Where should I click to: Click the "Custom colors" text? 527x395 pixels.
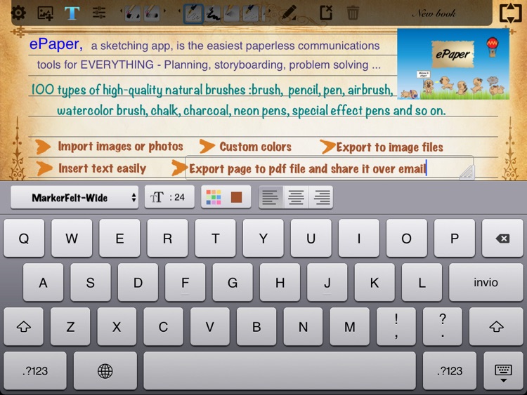click(256, 147)
